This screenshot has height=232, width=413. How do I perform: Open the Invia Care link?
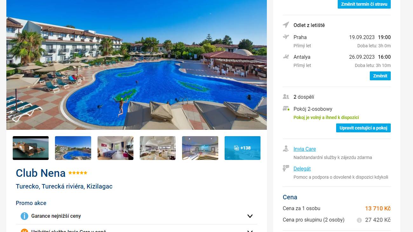pyautogui.click(x=305, y=149)
